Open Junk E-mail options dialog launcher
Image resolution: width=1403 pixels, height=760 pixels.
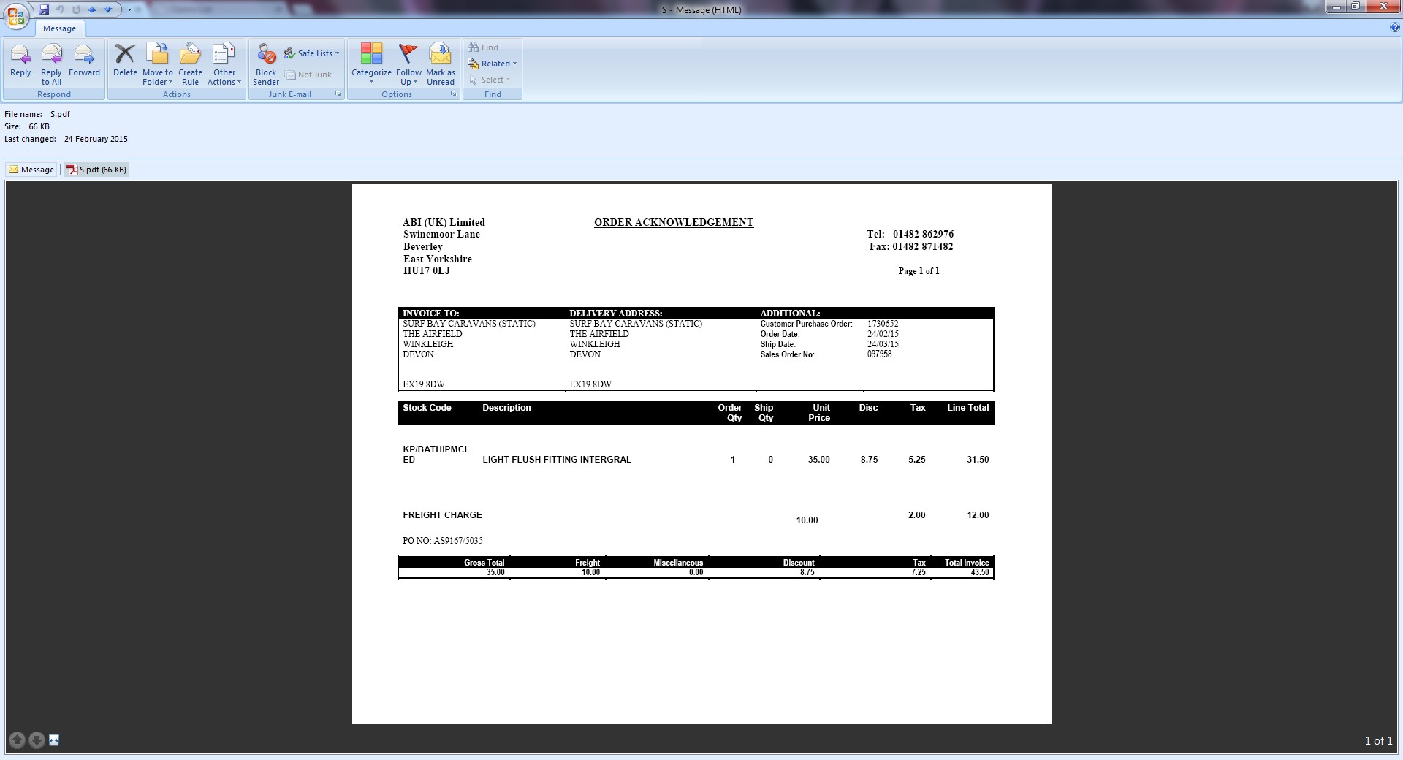[338, 94]
